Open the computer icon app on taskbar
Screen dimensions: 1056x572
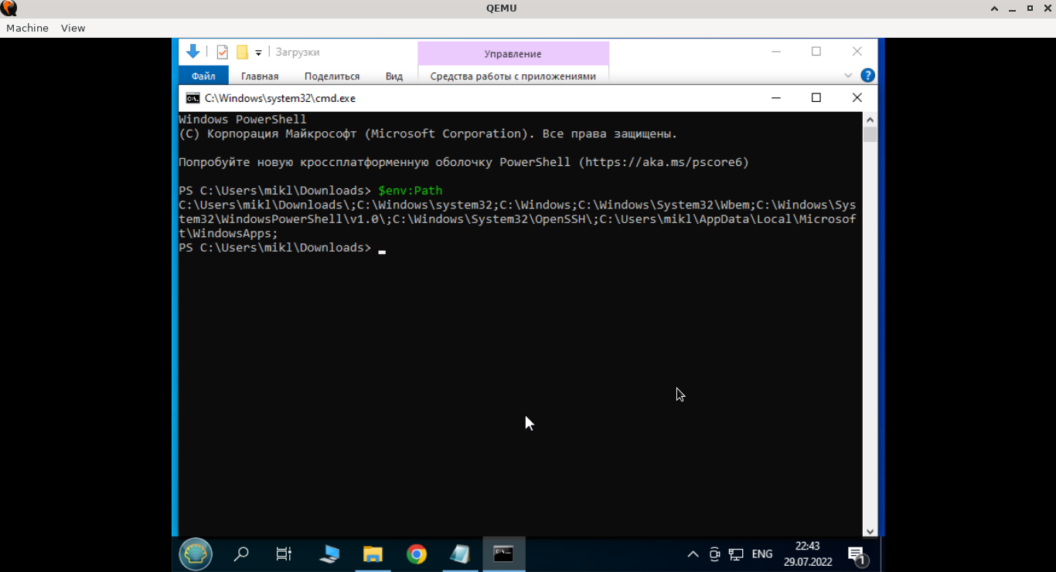click(x=329, y=554)
